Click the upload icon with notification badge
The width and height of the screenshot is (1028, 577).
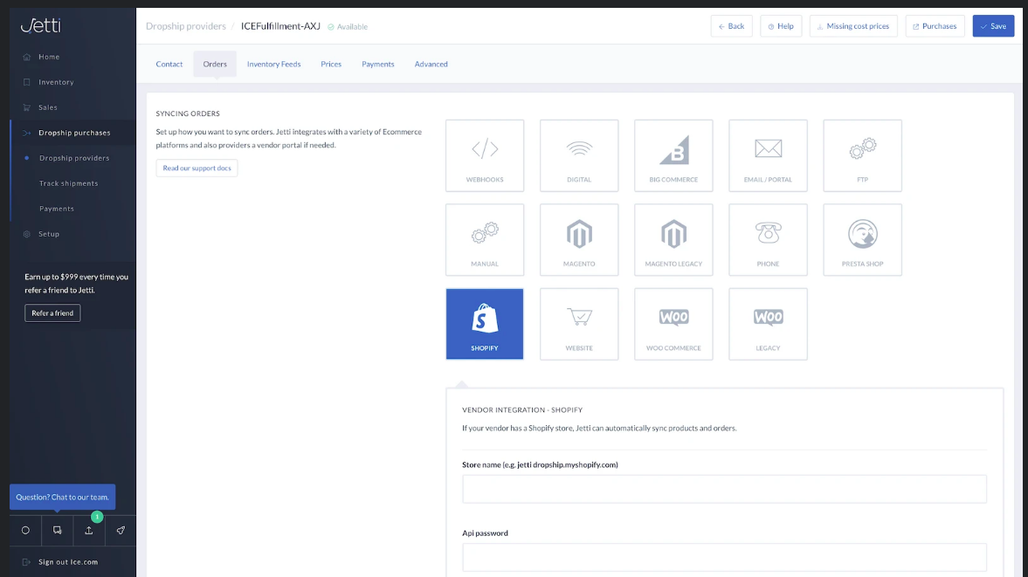coord(88,531)
